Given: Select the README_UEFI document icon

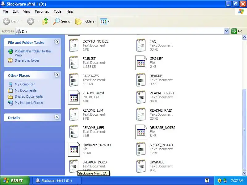Looking at the screenshot, I should coord(74,132).
